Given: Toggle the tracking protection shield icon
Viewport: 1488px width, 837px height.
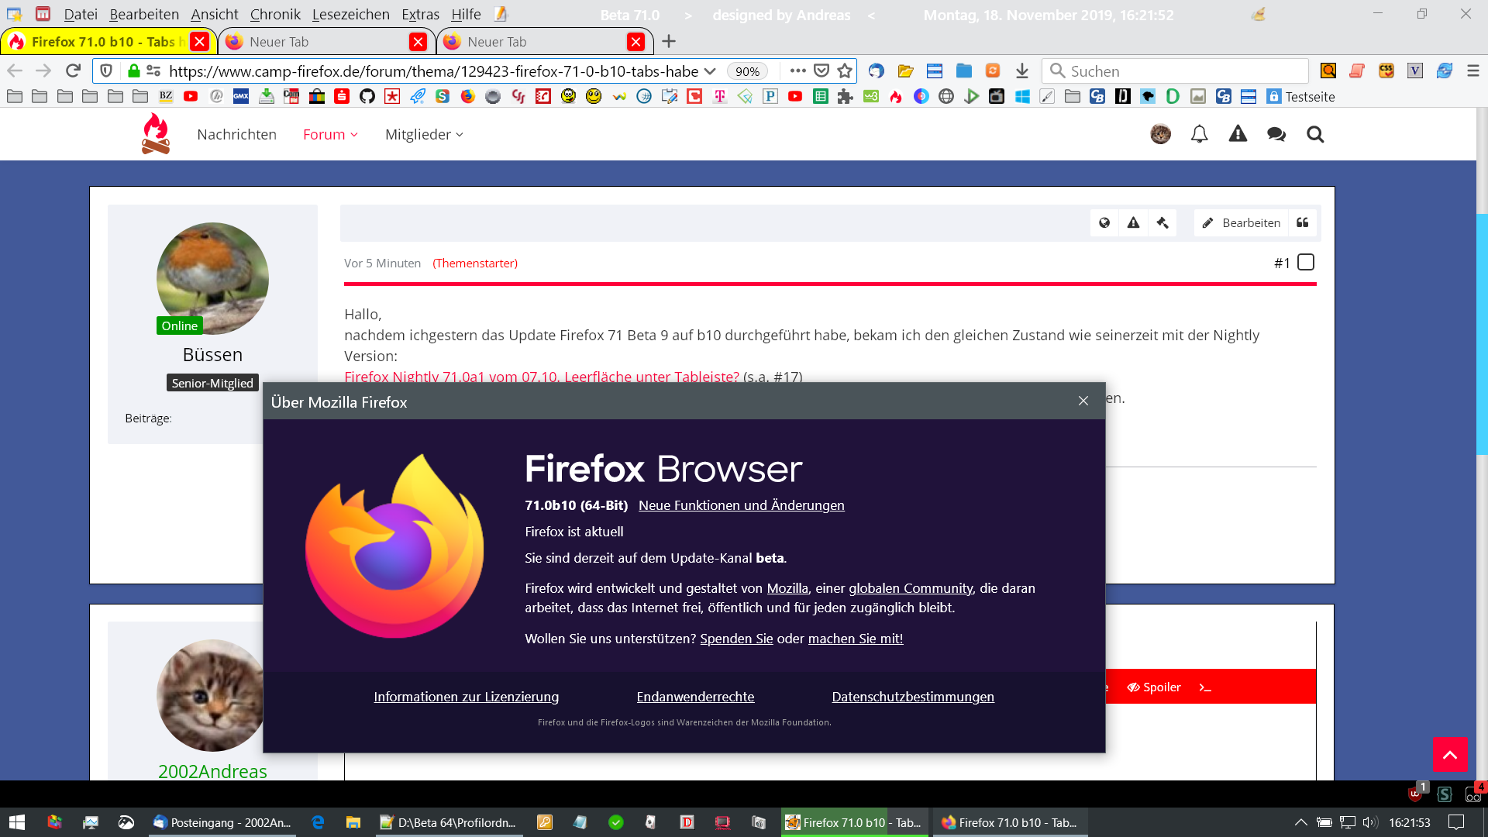Looking at the screenshot, I should (x=107, y=71).
